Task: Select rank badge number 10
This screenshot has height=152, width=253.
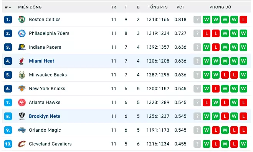Action: (8, 144)
